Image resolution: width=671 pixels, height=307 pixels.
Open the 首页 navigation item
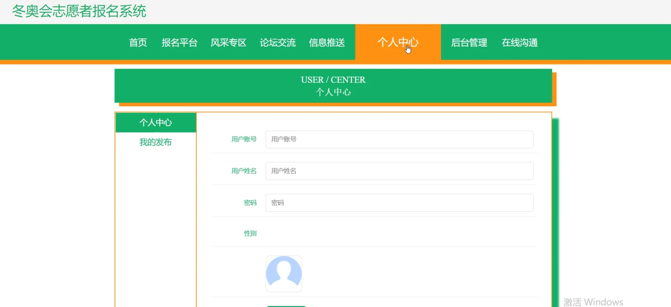coord(137,42)
